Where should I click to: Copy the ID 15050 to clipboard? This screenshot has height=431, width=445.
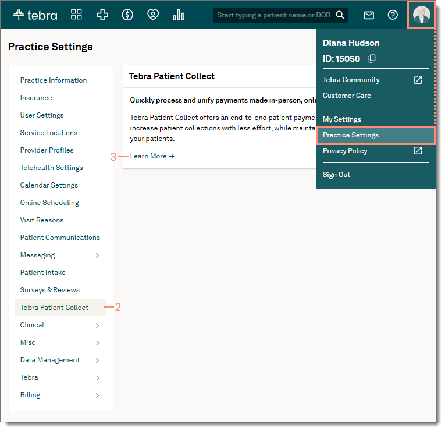click(x=372, y=58)
